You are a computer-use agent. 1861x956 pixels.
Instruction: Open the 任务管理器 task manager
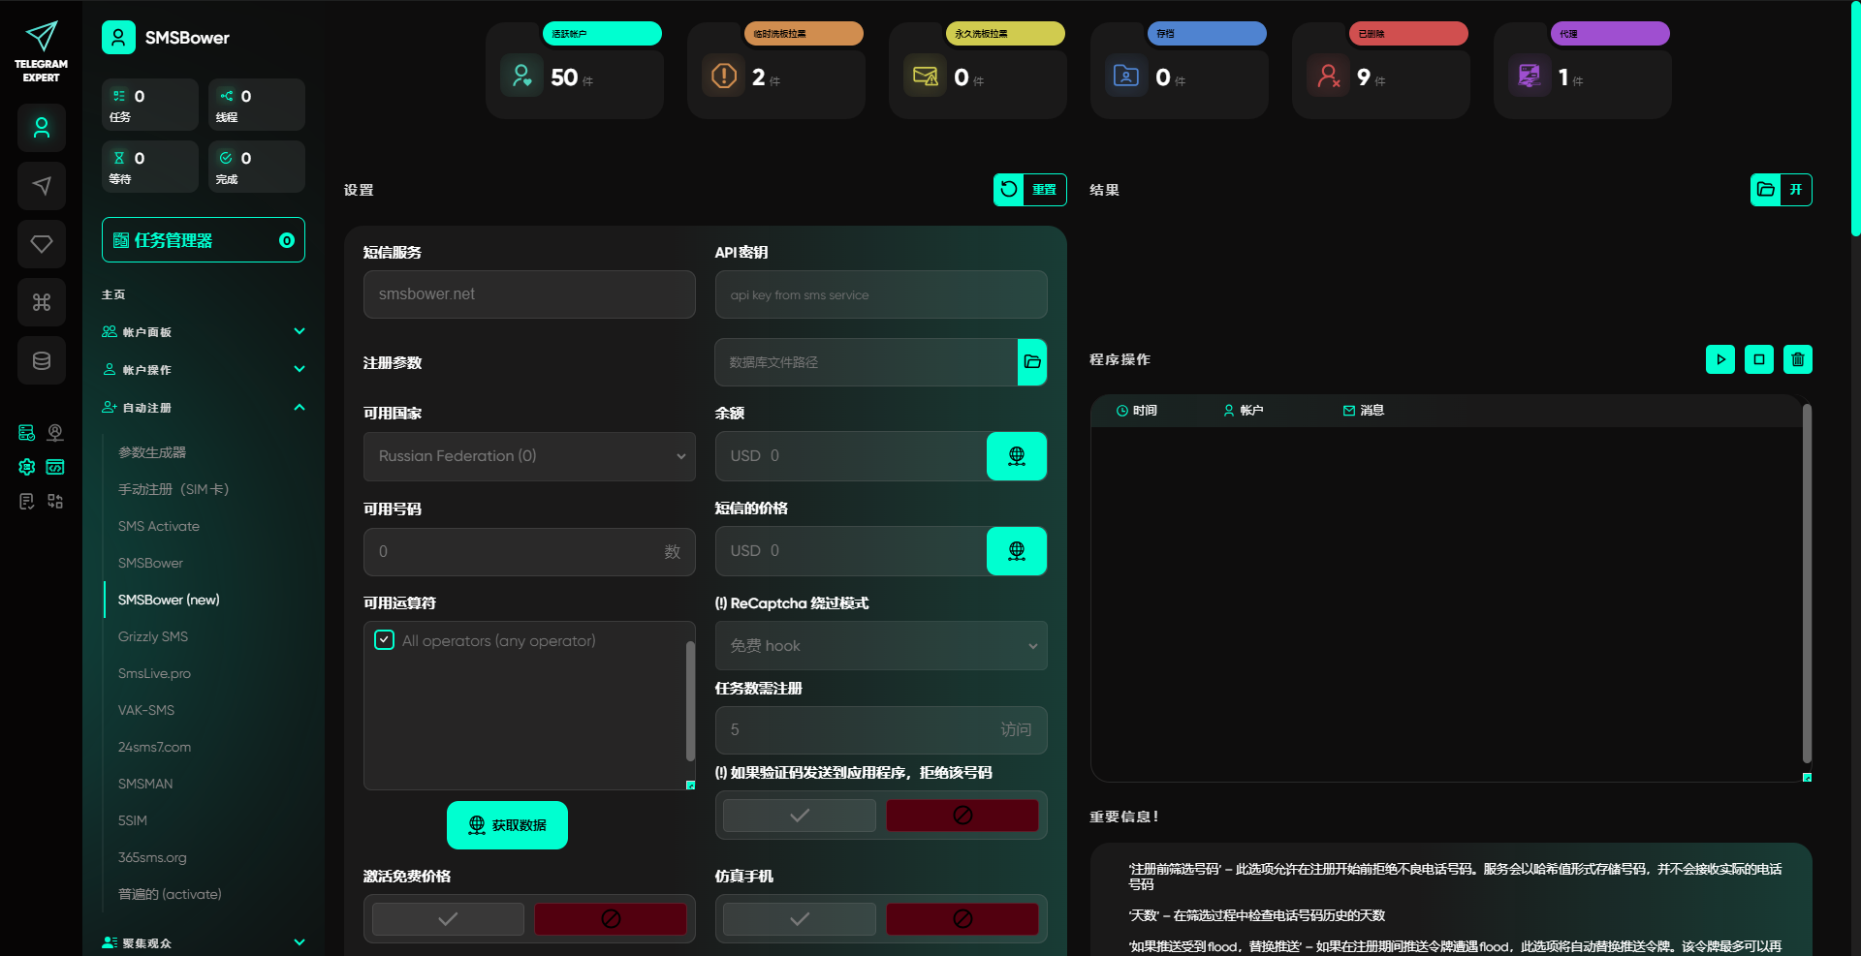coord(204,240)
